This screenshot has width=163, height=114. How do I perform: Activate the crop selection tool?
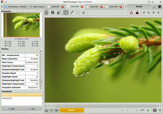click(x=78, y=12)
